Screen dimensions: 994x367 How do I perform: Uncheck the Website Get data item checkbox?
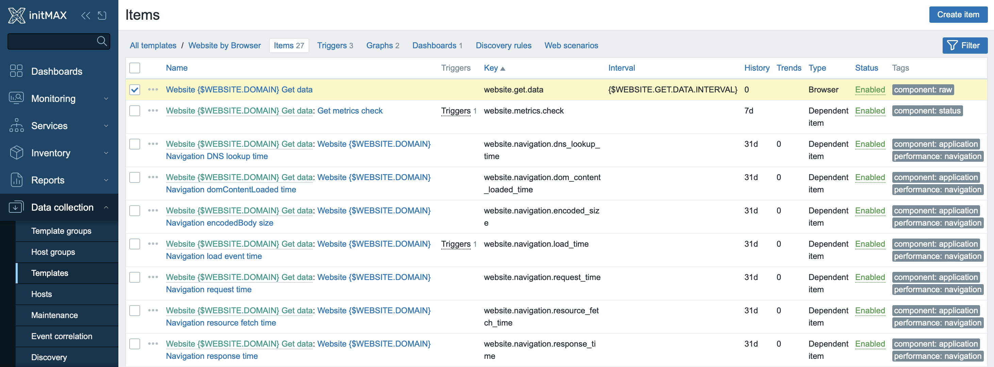[135, 90]
